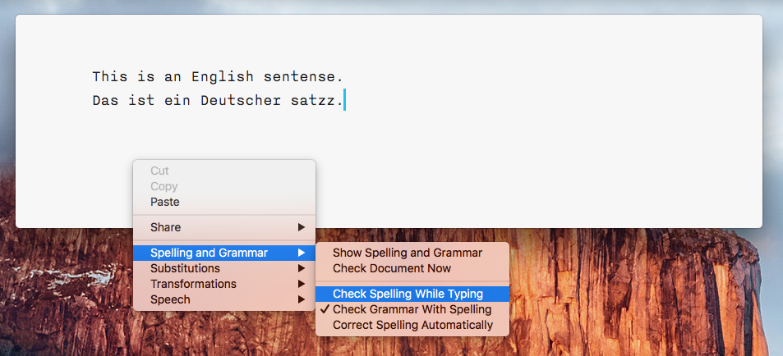Open the Speech submenu
This screenshot has width=783, height=356.
pos(224,299)
